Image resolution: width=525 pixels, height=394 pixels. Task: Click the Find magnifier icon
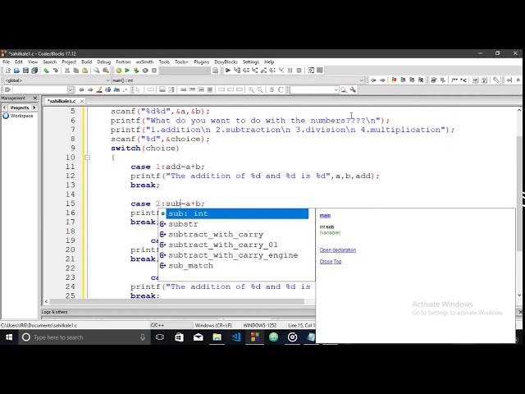tap(97, 71)
